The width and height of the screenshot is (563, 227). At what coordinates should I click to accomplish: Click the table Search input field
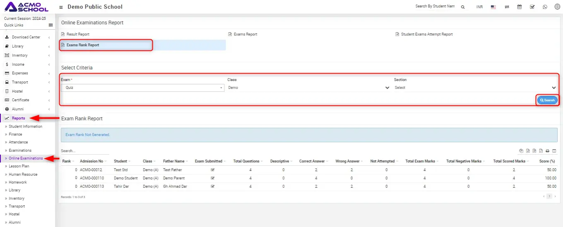click(x=85, y=151)
